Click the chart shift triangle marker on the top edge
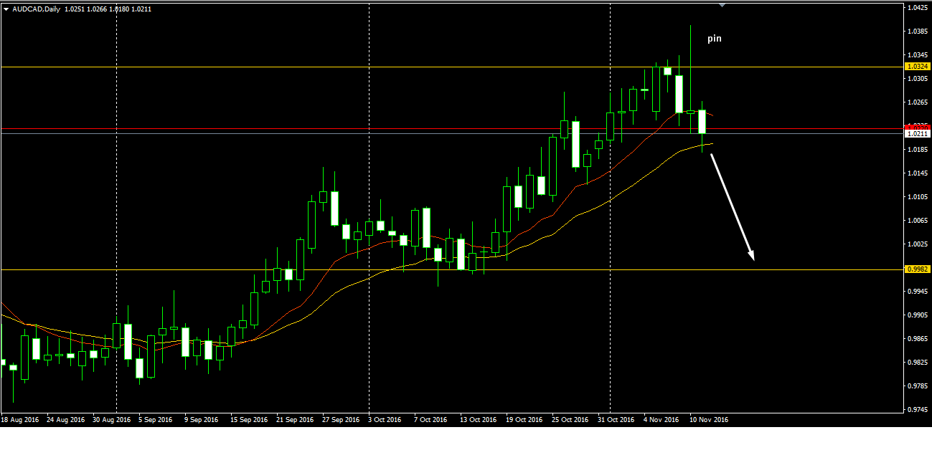 coord(722,5)
